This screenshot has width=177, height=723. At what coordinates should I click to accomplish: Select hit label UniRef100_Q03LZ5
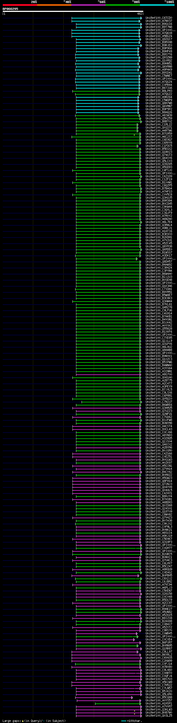[x=159, y=716]
